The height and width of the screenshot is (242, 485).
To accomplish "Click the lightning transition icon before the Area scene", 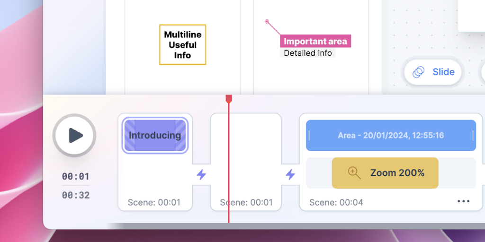I will pyautogui.click(x=290, y=175).
